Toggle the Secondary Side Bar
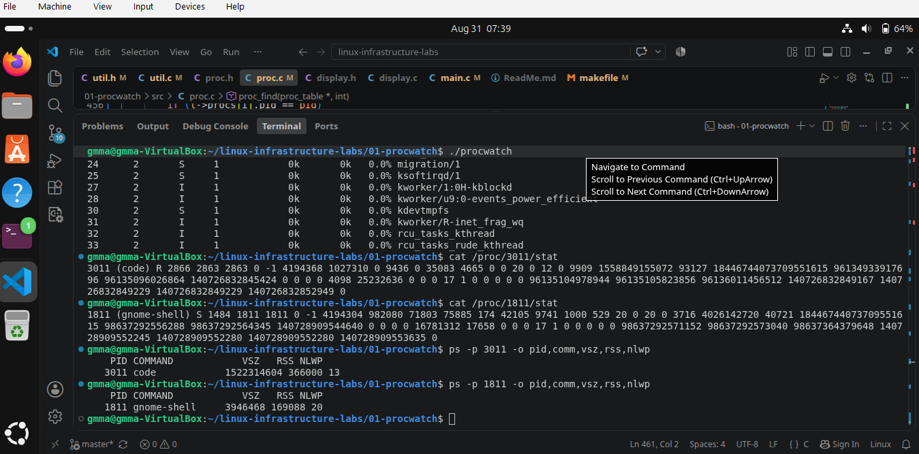This screenshot has width=919, height=454. (845, 52)
